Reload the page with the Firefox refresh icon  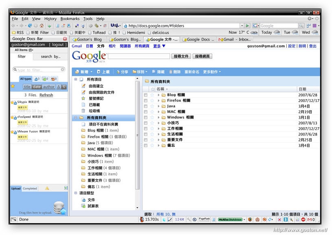tap(30, 26)
